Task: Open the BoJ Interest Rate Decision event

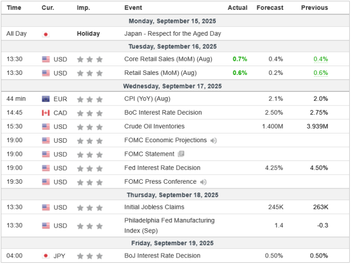Action: pos(162,256)
